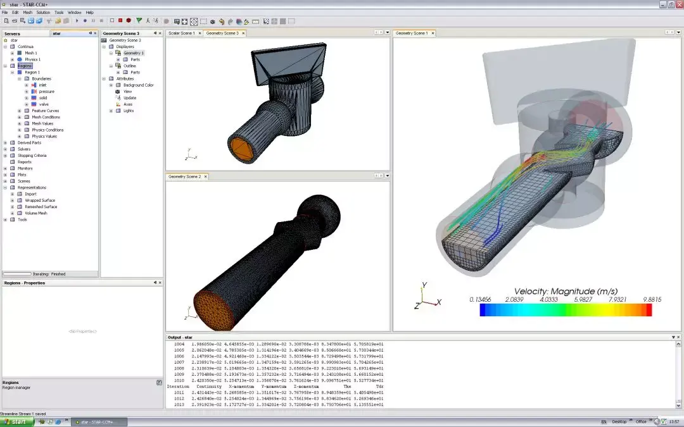
Task: Click the Mesh 1 continuum icon
Action: 20,53
